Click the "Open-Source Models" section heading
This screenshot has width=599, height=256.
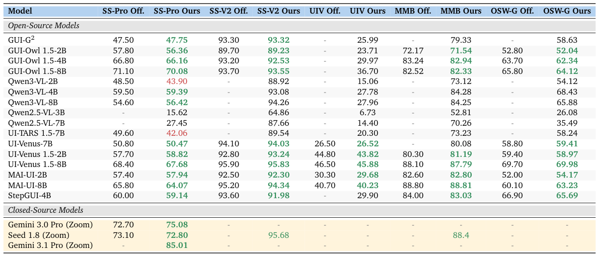[x=43, y=26]
